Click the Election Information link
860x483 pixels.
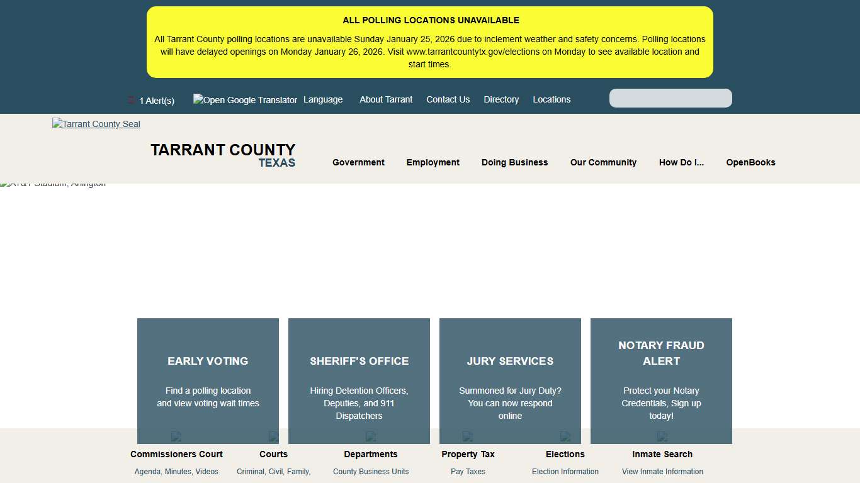point(565,471)
